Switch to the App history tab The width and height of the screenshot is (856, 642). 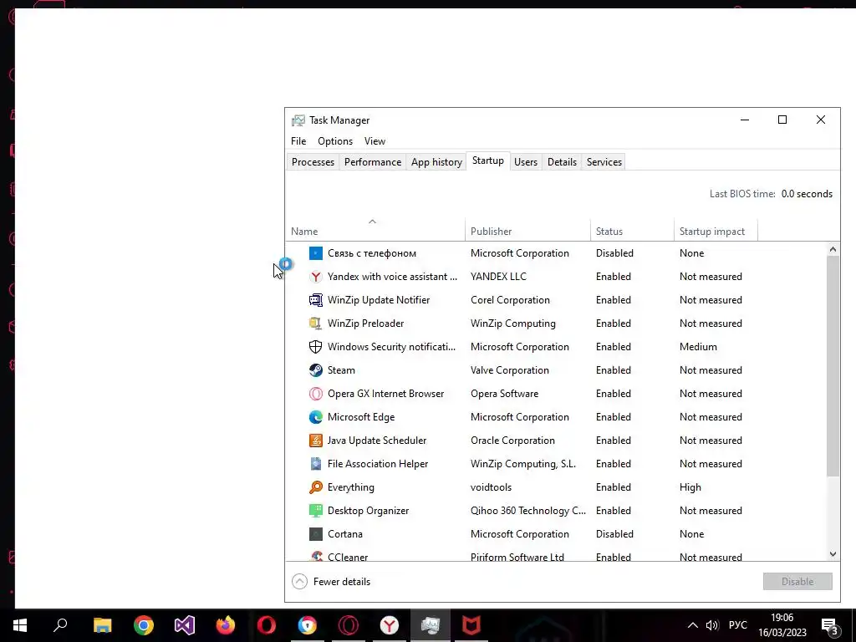[436, 162]
